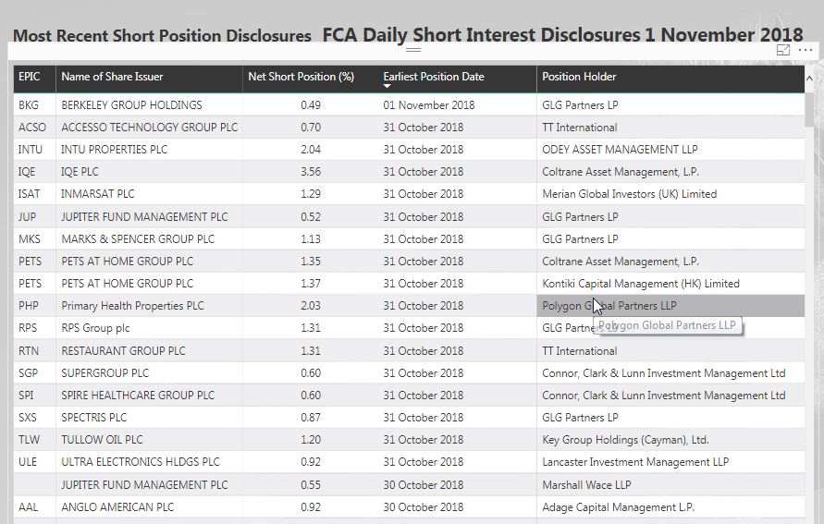This screenshot has width=824, height=524.
Task: Open Focus mode for the table visual
Action: click(783, 50)
